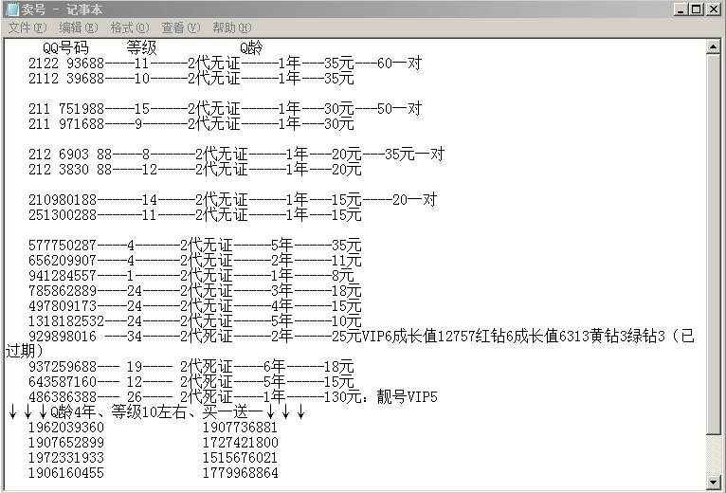Viewport: 726px width, 493px height.
Task: Click the line starting 212 6903 88
Action: [x=236, y=154]
